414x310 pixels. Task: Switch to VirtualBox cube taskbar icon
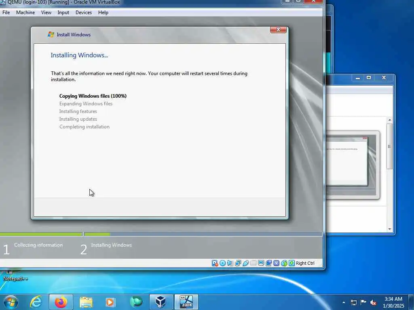[x=161, y=302]
